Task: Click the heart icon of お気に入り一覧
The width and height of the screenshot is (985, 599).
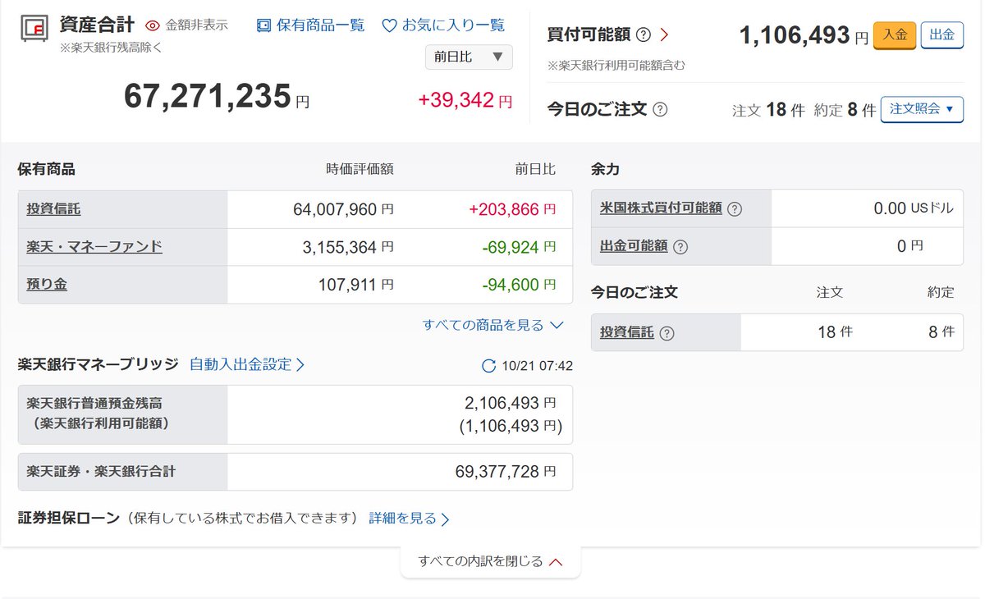Action: click(390, 25)
